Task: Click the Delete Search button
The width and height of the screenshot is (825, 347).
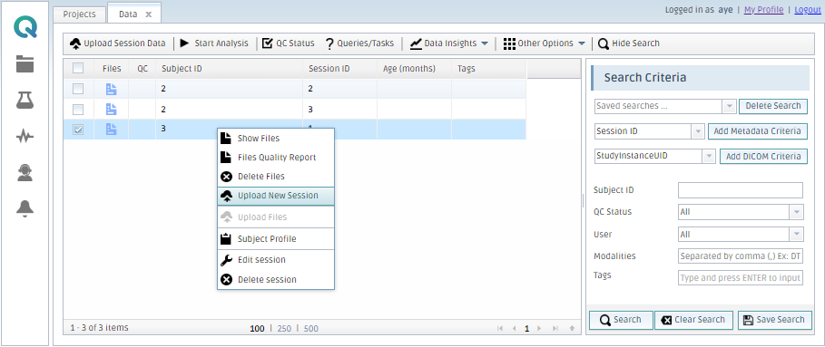Action: (x=773, y=106)
